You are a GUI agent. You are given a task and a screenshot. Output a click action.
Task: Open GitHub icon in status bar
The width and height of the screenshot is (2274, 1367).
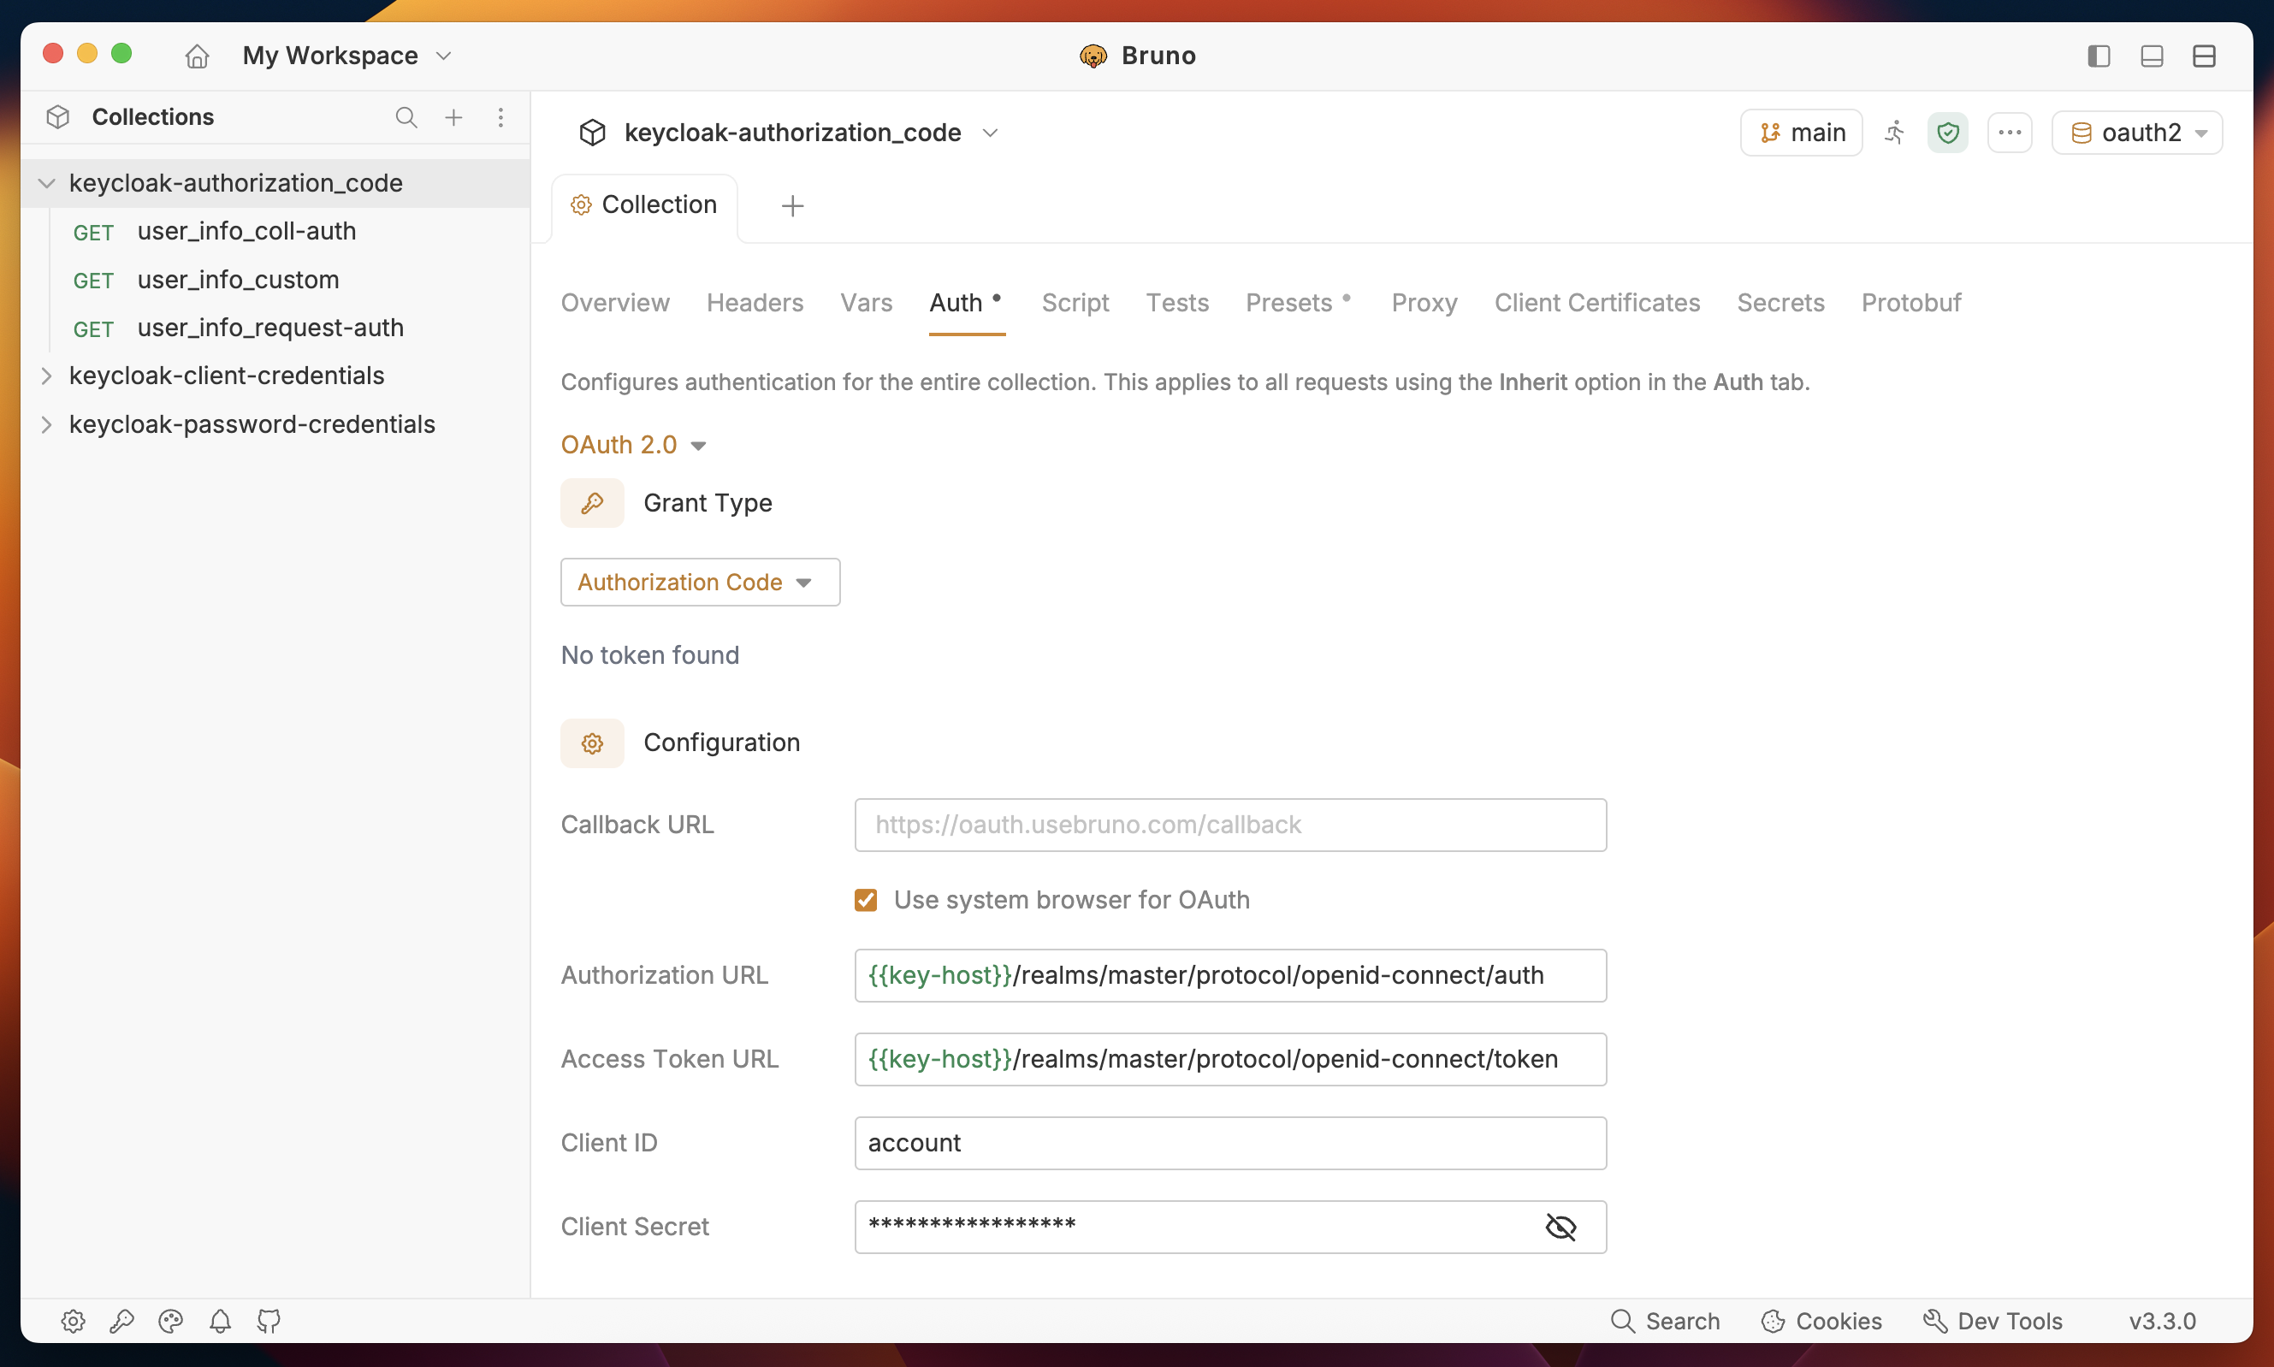point(269,1321)
